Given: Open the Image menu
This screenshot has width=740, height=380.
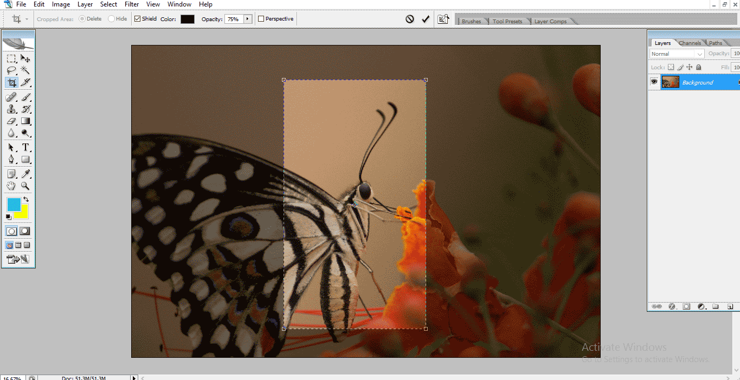Looking at the screenshot, I should 61,4.
